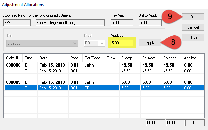Click the 0.00 applied total box

[x=195, y=123]
